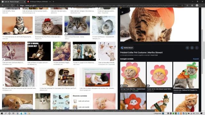205x115 pixels.
Task: Click the Espandi link for related images
Action: coord(196,59)
